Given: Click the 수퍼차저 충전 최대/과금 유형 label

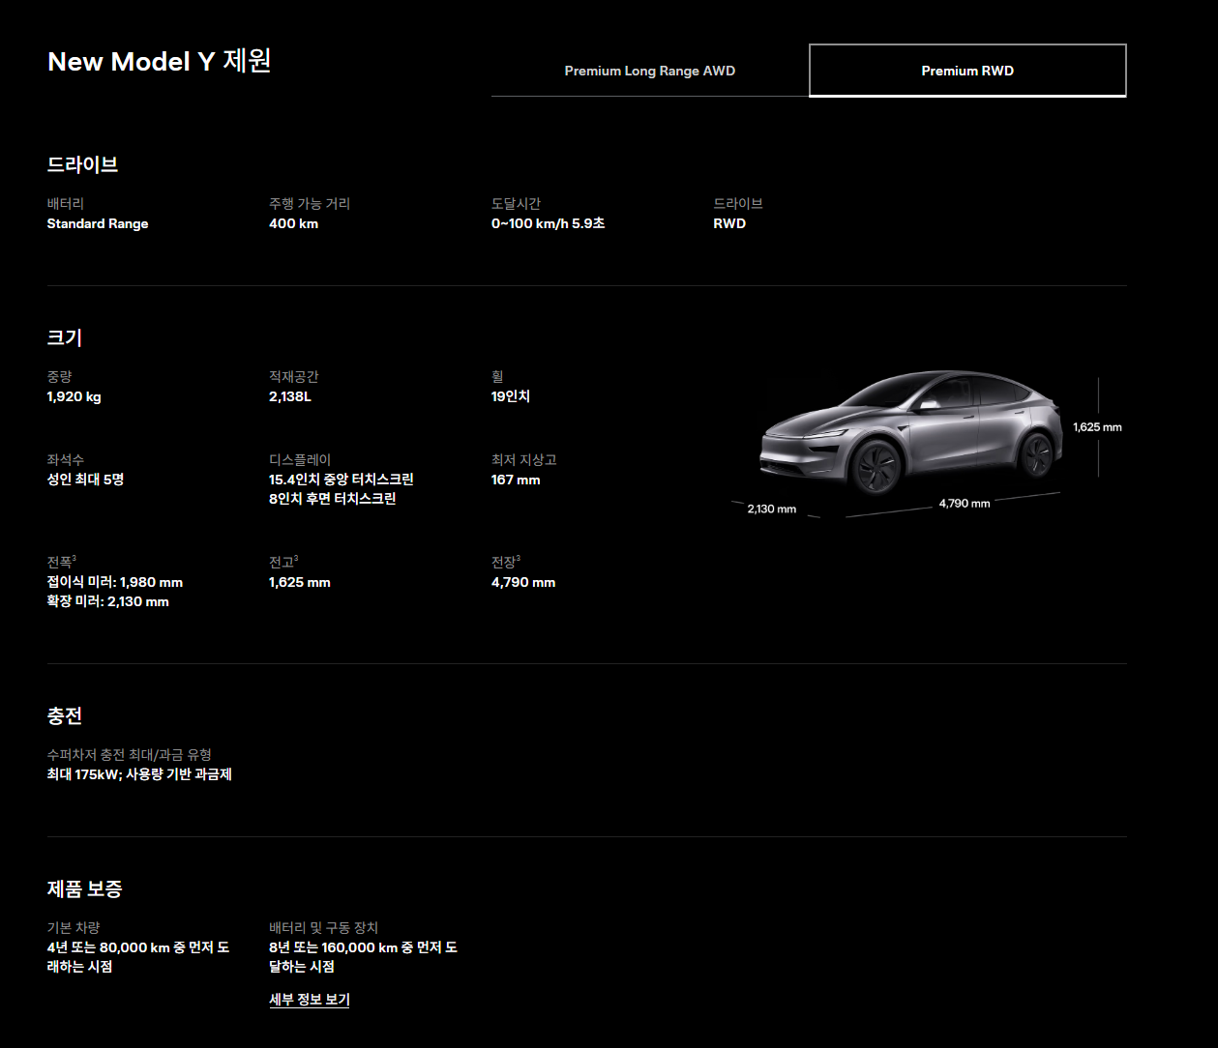Looking at the screenshot, I should point(130,755).
